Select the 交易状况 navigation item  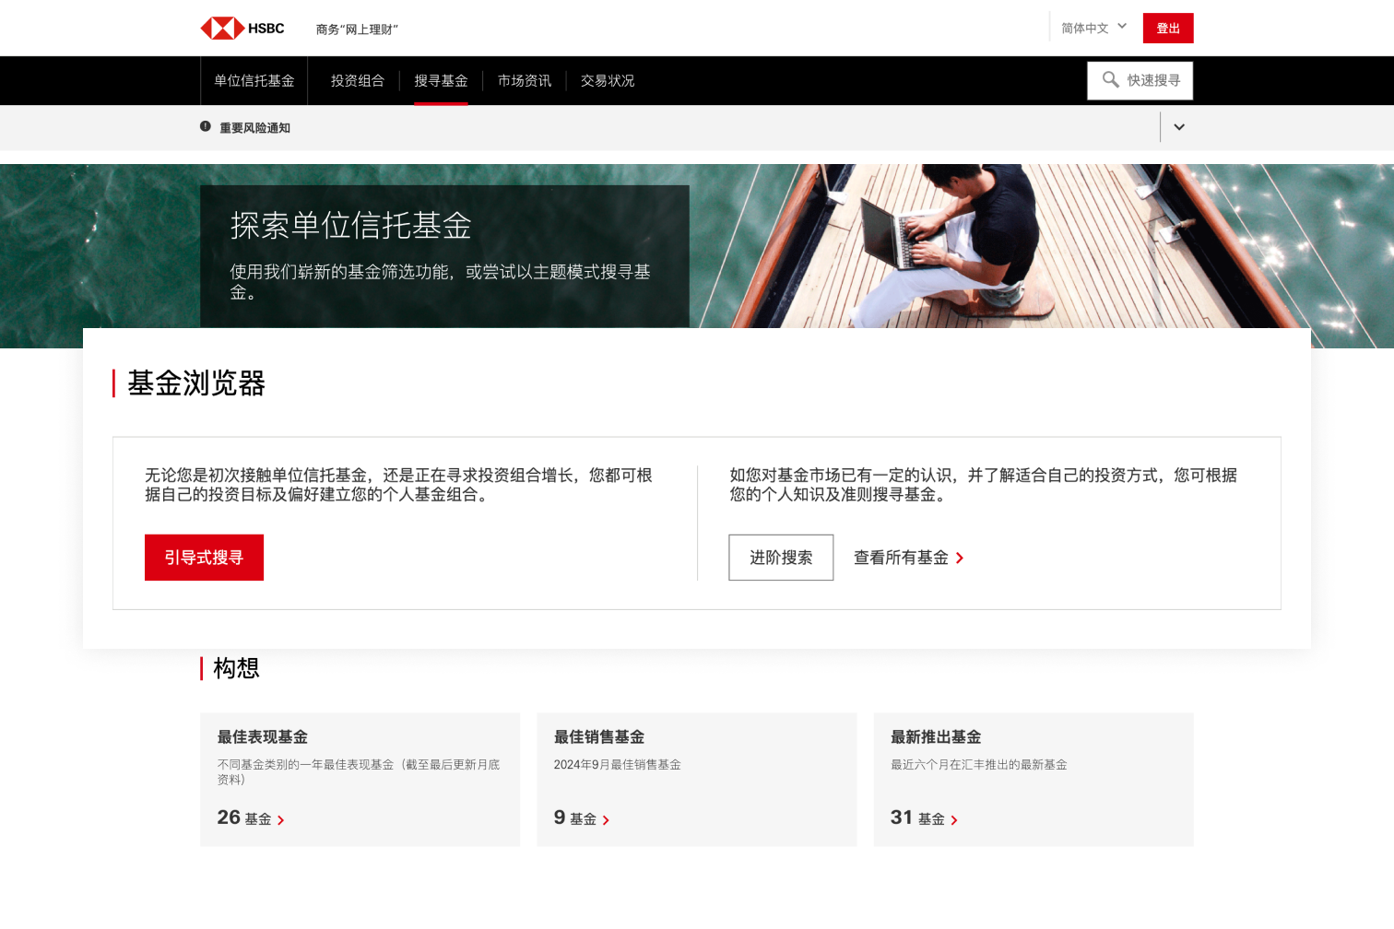coord(607,80)
